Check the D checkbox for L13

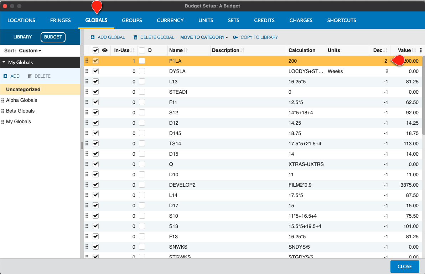pos(142,82)
